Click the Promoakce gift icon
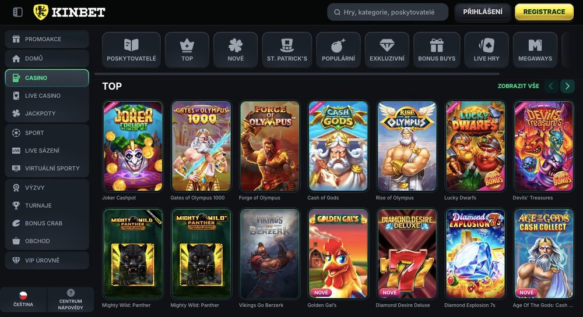 16,39
